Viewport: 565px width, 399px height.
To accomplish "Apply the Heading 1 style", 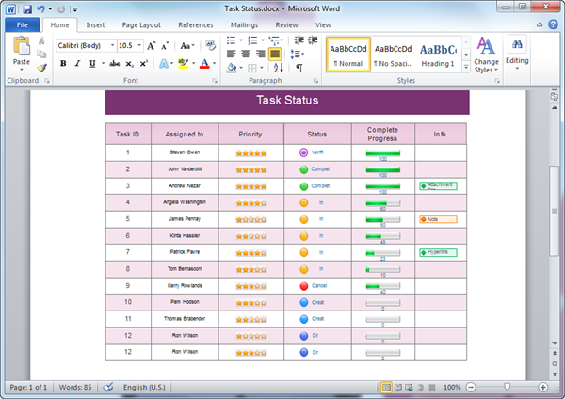I will tap(438, 55).
